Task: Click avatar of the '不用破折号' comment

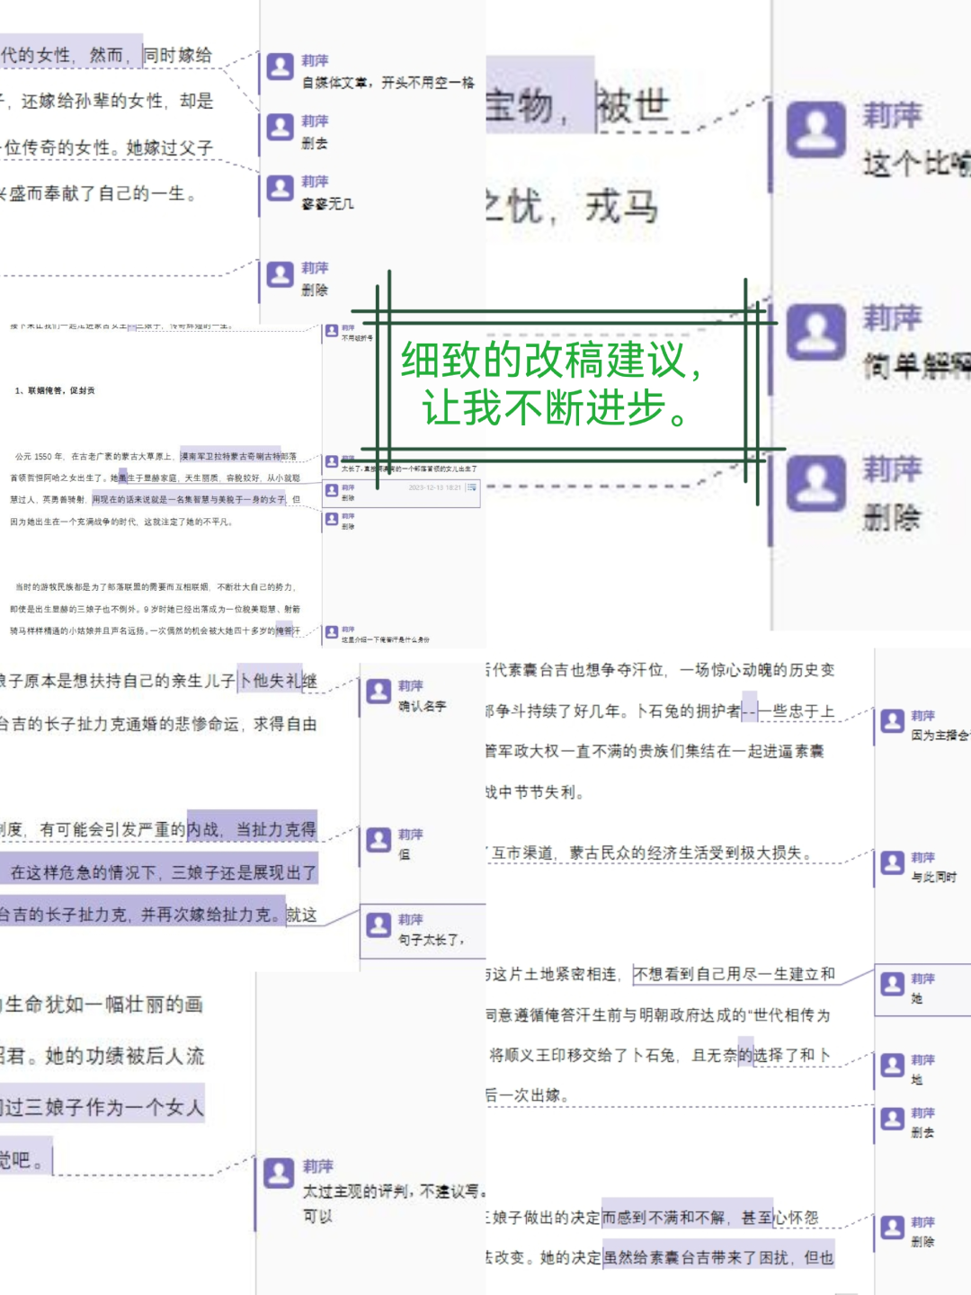Action: tap(332, 331)
